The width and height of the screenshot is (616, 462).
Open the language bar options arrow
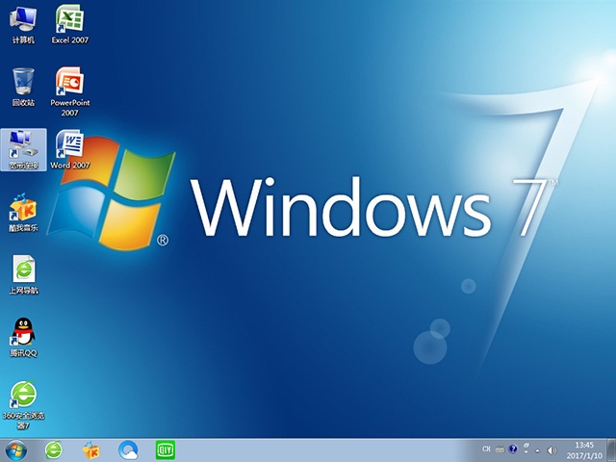pyautogui.click(x=526, y=449)
